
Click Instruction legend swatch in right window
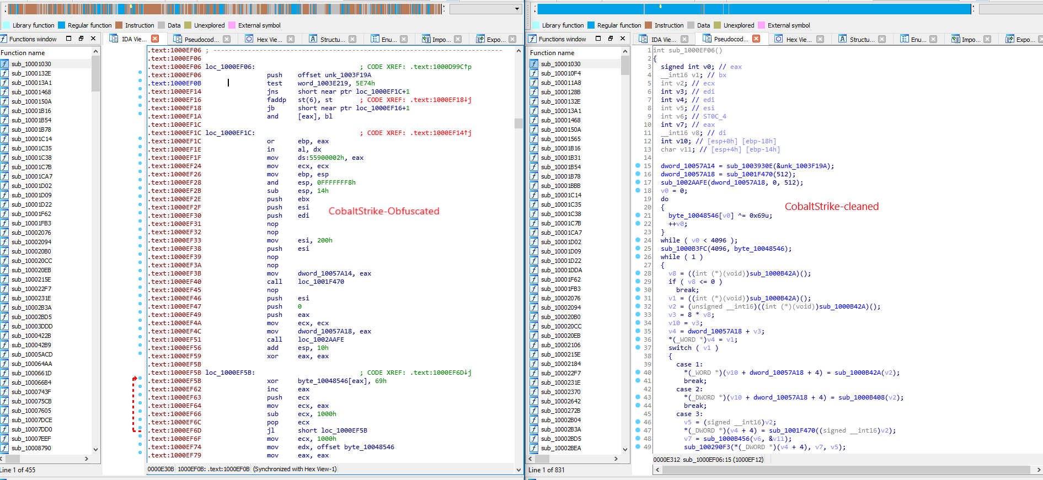point(649,25)
